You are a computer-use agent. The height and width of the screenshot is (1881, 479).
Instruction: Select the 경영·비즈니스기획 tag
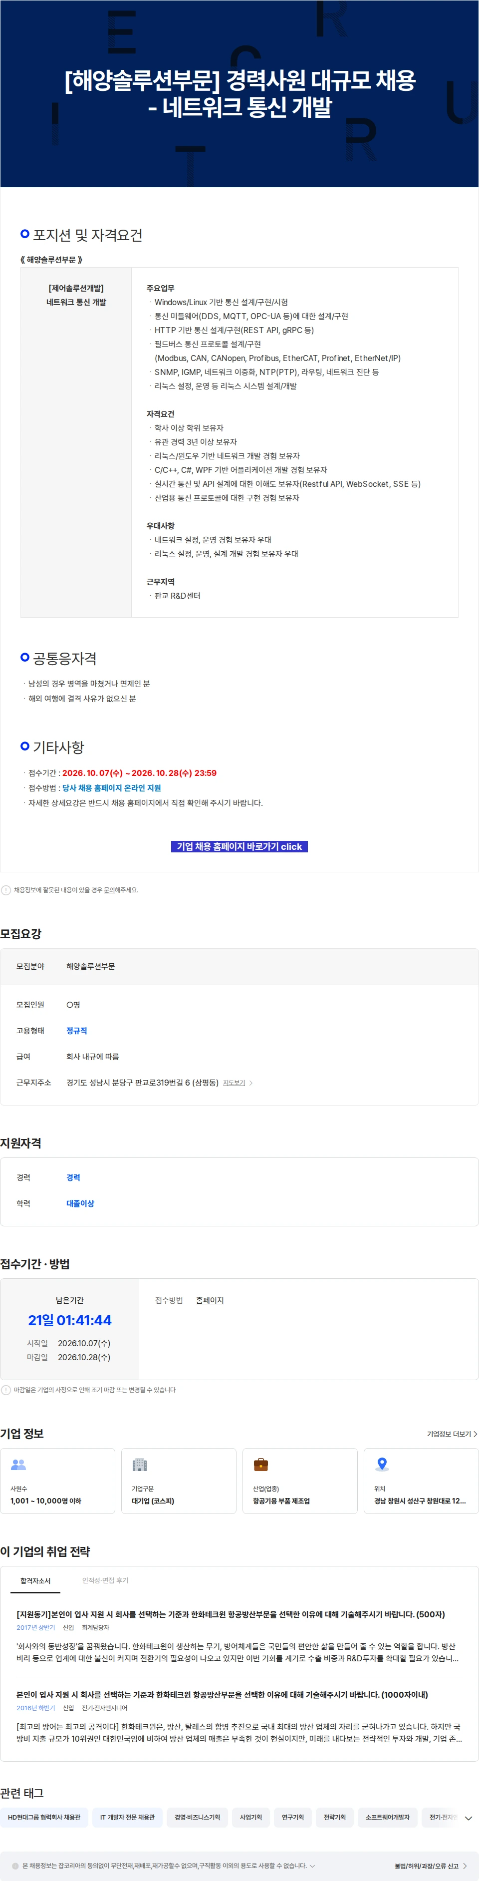tap(197, 1818)
